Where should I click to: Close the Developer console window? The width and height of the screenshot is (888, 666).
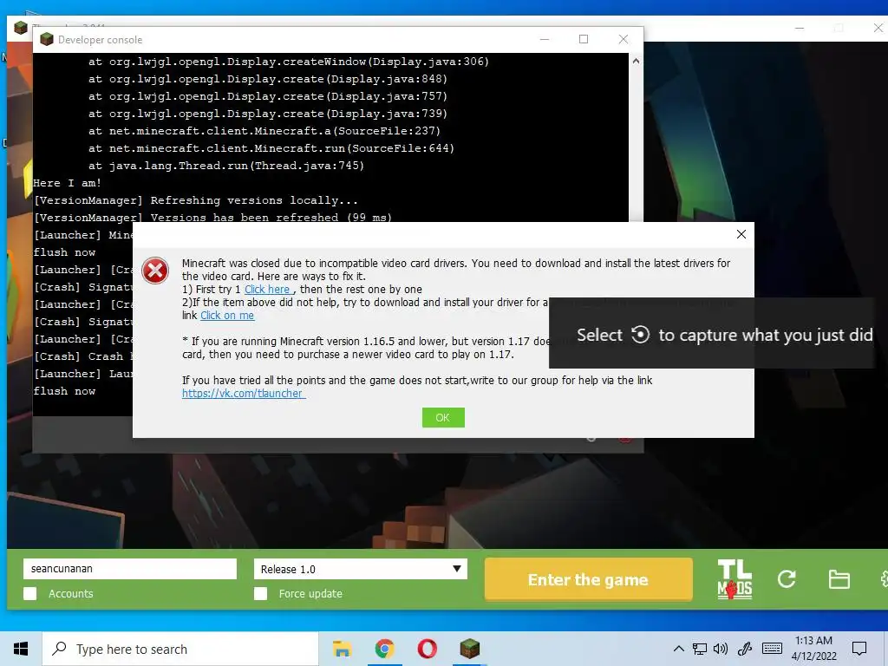coord(623,39)
